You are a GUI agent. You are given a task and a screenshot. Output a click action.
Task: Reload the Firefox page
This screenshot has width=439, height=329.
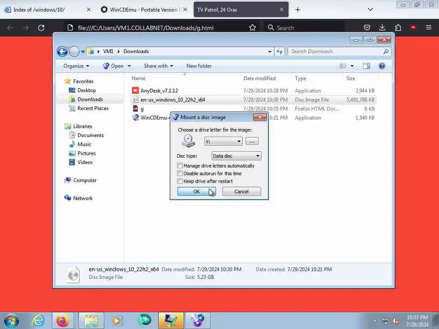pos(41,28)
